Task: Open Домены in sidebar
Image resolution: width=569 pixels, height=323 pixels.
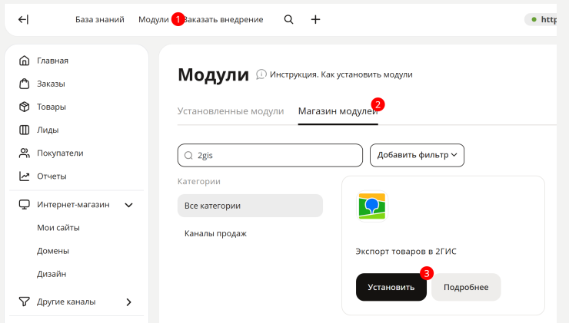Action: 52,251
